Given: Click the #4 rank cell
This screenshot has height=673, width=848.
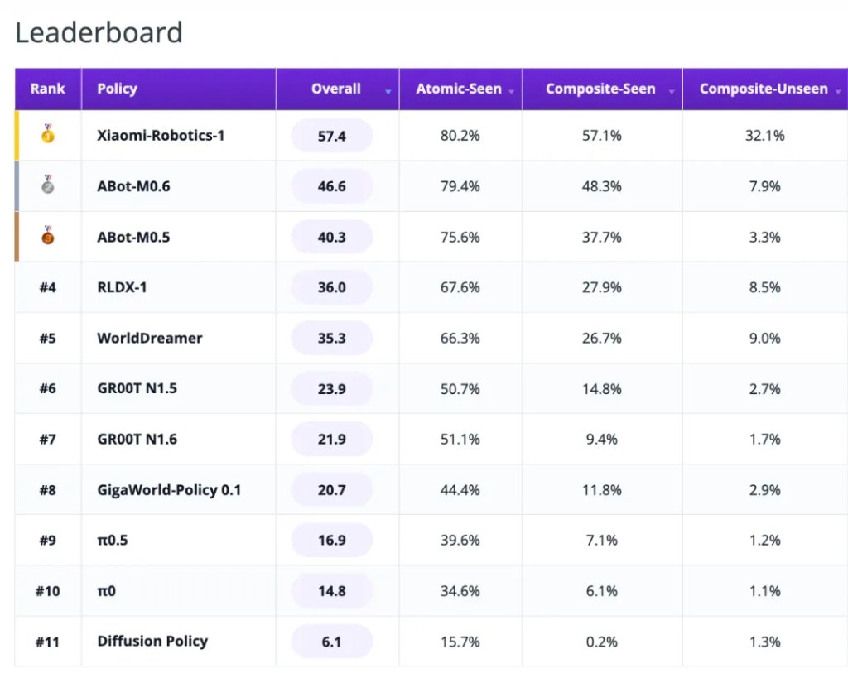Looking at the screenshot, I should [x=47, y=287].
